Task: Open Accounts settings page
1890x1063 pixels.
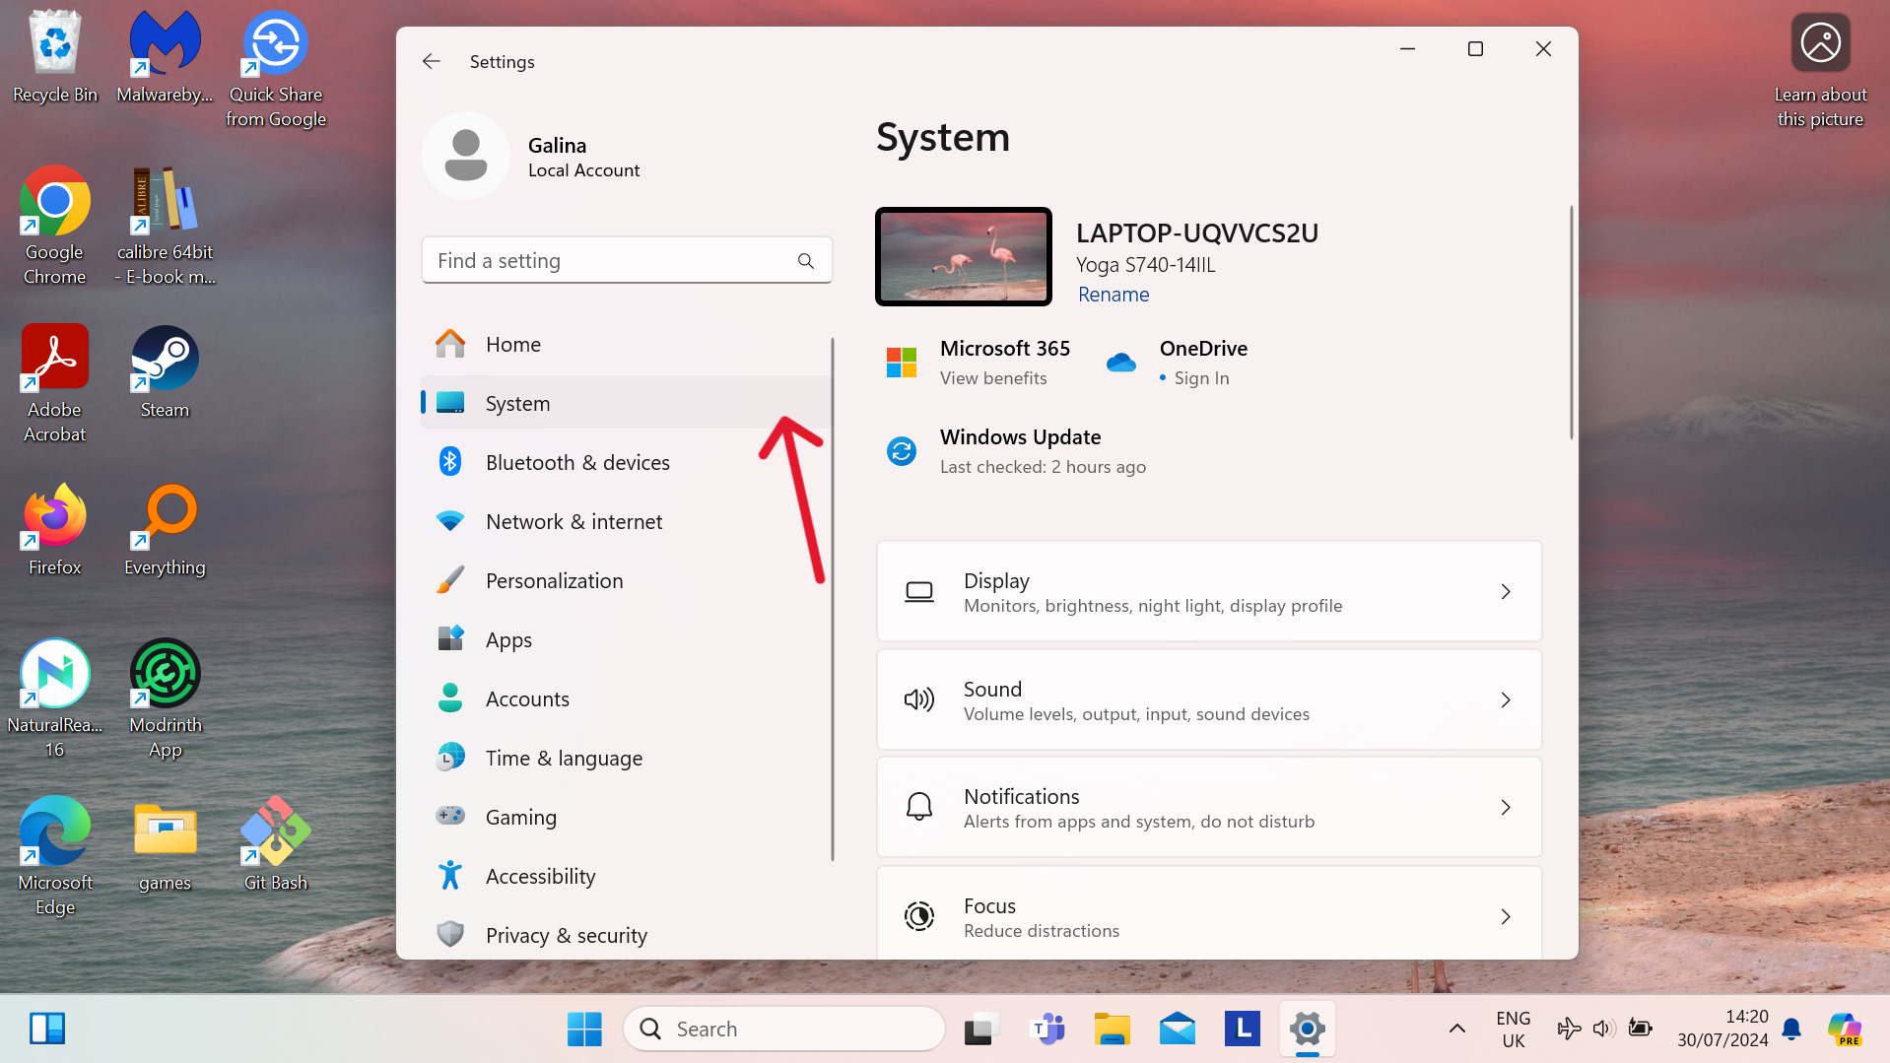Action: click(626, 698)
